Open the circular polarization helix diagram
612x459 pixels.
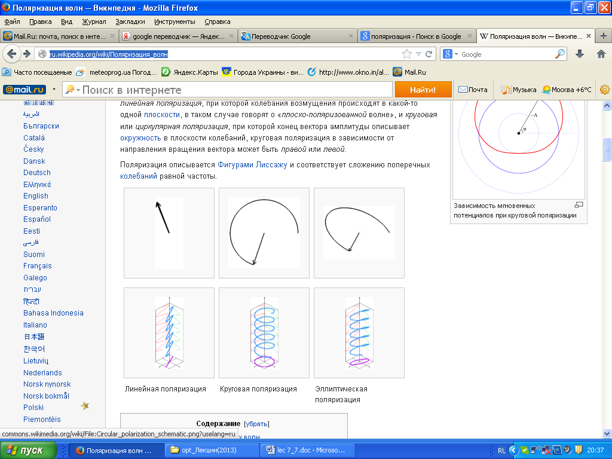coord(264,333)
